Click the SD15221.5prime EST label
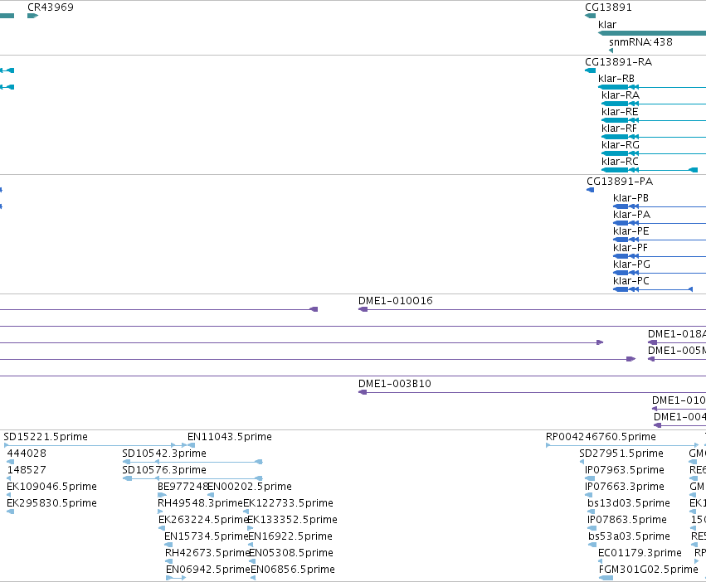The width and height of the screenshot is (706, 582). point(46,437)
